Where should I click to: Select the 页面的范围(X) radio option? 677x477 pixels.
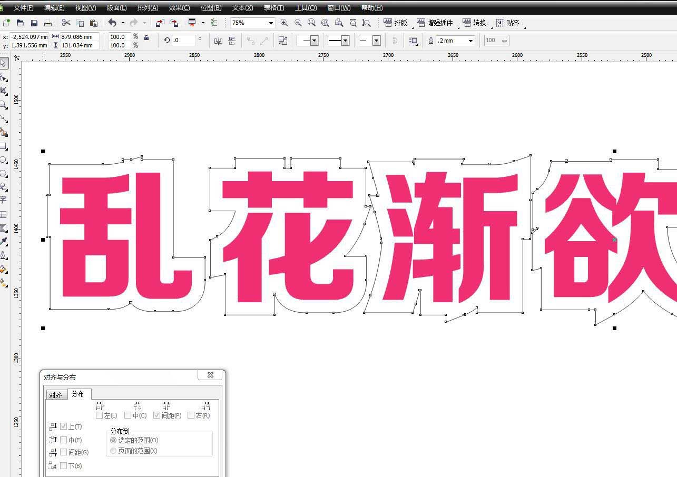click(x=113, y=451)
